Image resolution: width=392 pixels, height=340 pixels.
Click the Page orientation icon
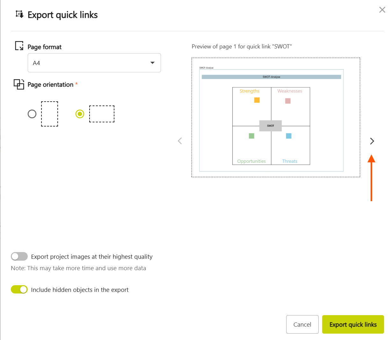pyautogui.click(x=19, y=84)
